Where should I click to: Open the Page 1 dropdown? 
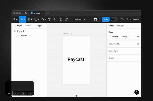click(x=40, y=26)
